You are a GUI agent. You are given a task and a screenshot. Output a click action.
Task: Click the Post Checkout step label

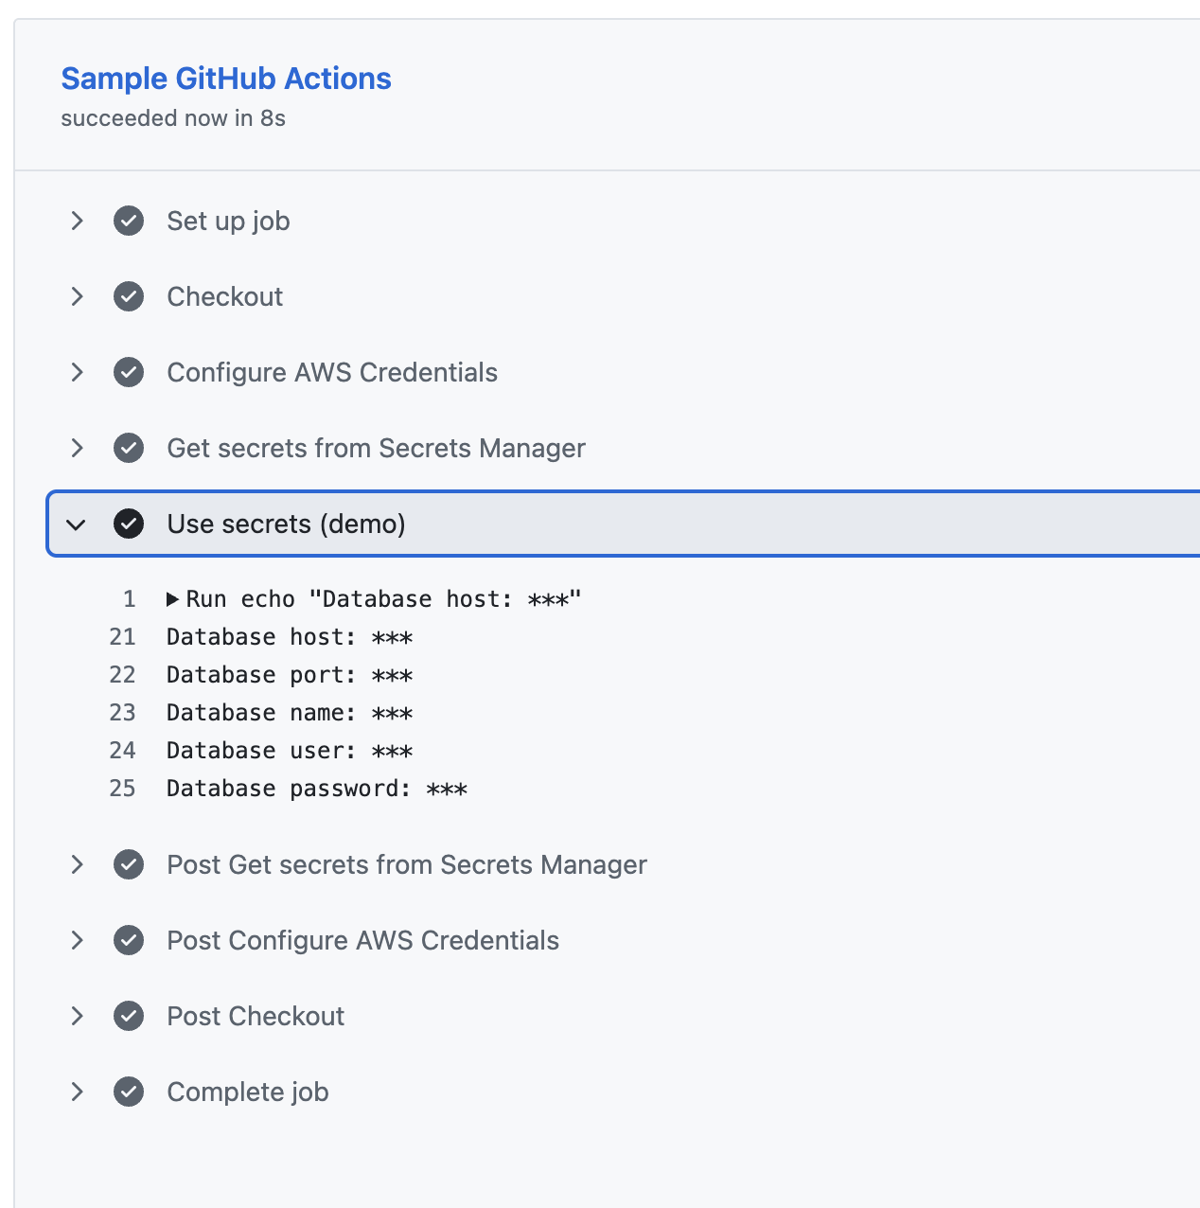tap(256, 1016)
